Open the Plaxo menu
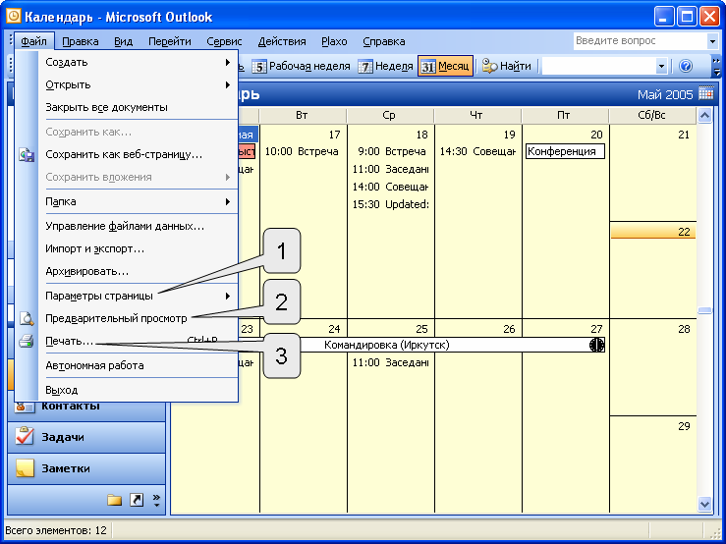 [334, 41]
